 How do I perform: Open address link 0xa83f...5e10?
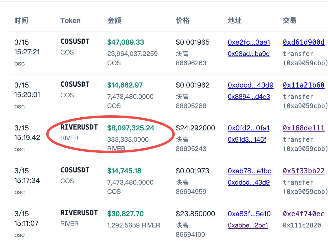click(x=249, y=214)
